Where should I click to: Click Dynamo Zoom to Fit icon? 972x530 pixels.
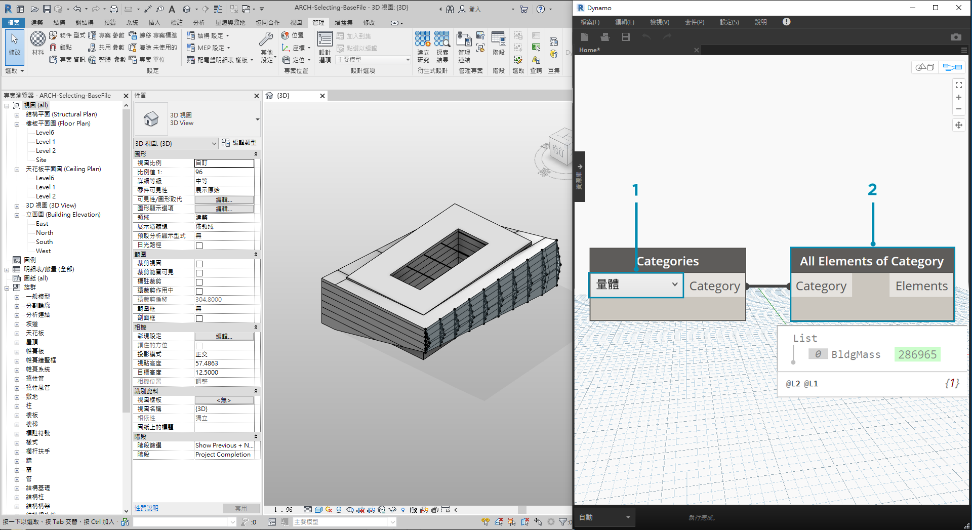pos(959,85)
